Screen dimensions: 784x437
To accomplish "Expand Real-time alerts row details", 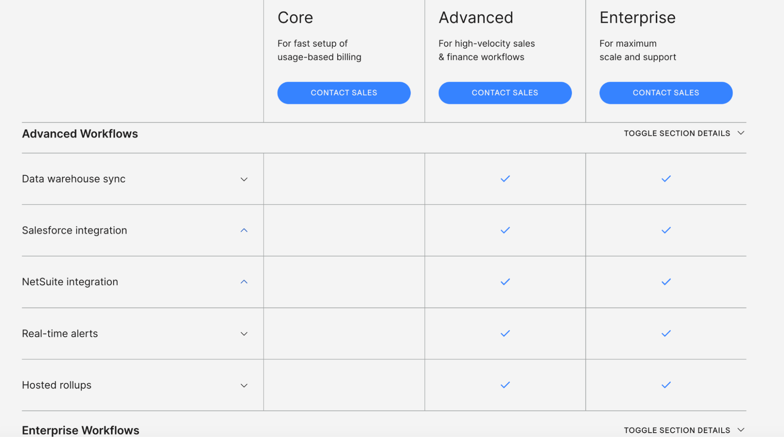I will coord(244,334).
